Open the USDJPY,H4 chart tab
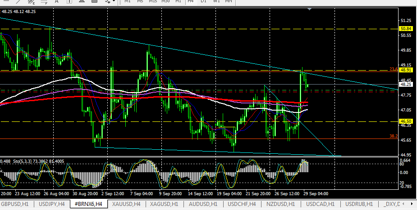Image resolution: width=417 pixels, height=210 pixels. tap(52, 204)
